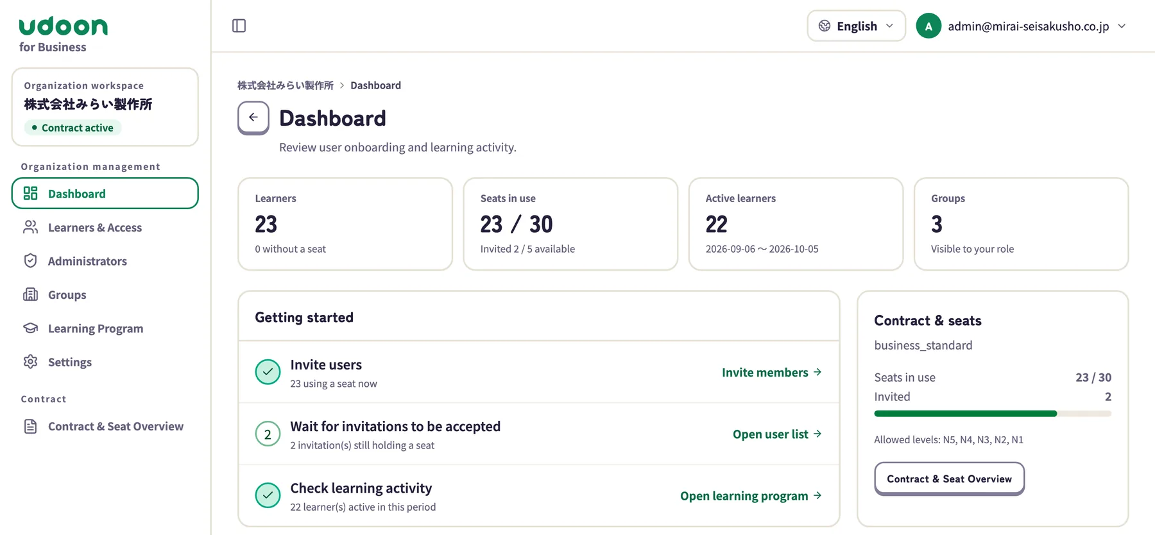Open the Seats in use summary card

(x=570, y=224)
